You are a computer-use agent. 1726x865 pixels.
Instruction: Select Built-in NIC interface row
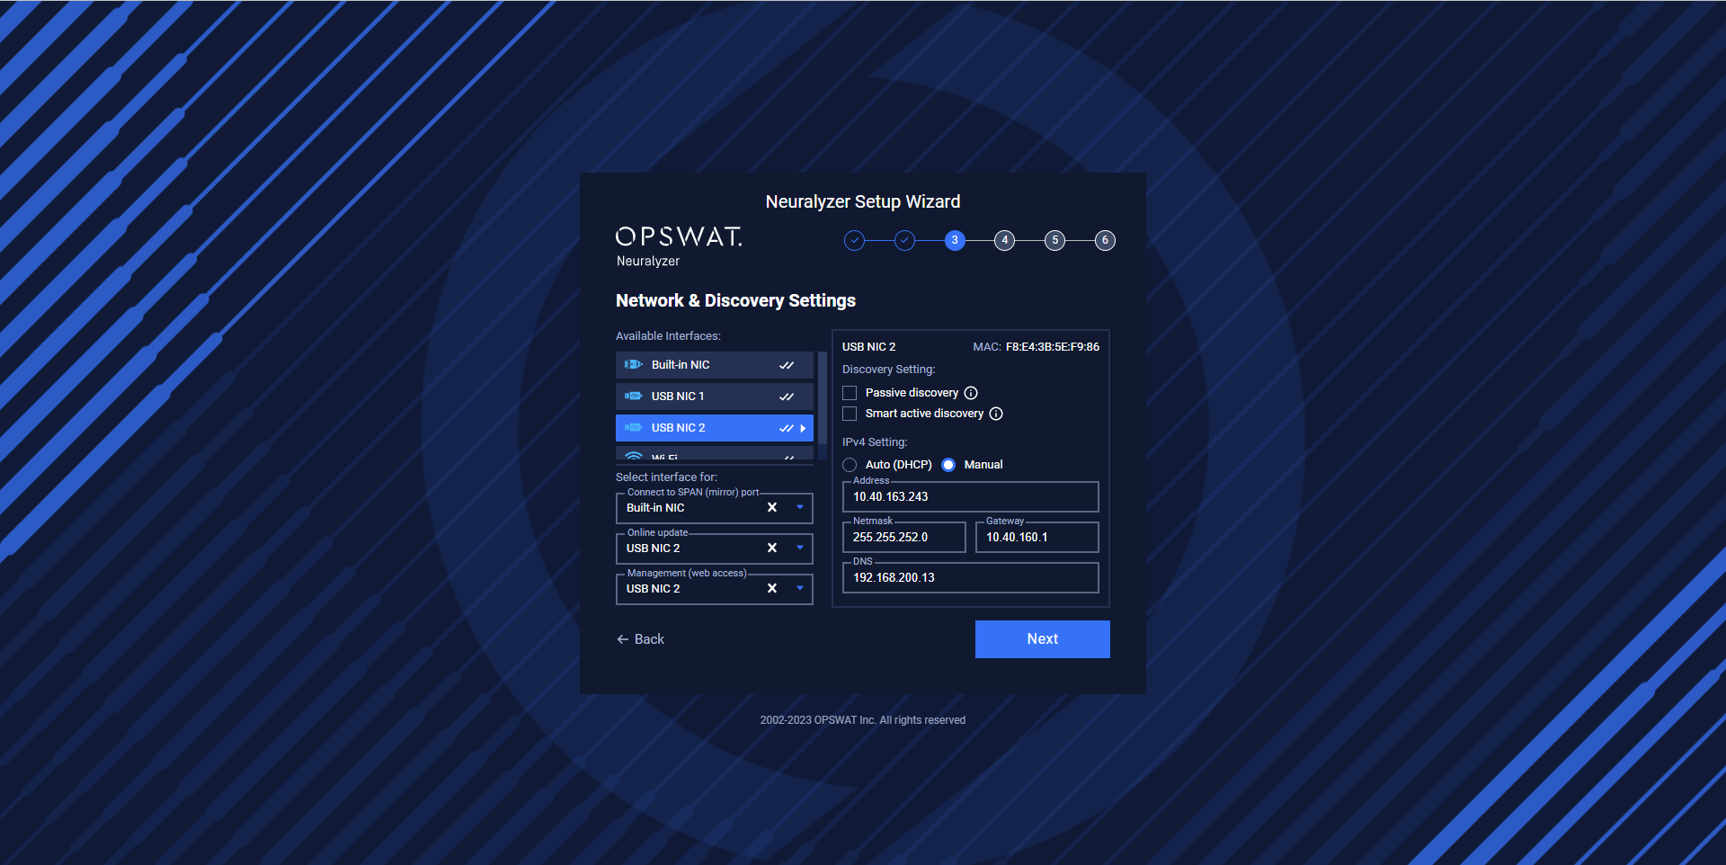[715, 365]
